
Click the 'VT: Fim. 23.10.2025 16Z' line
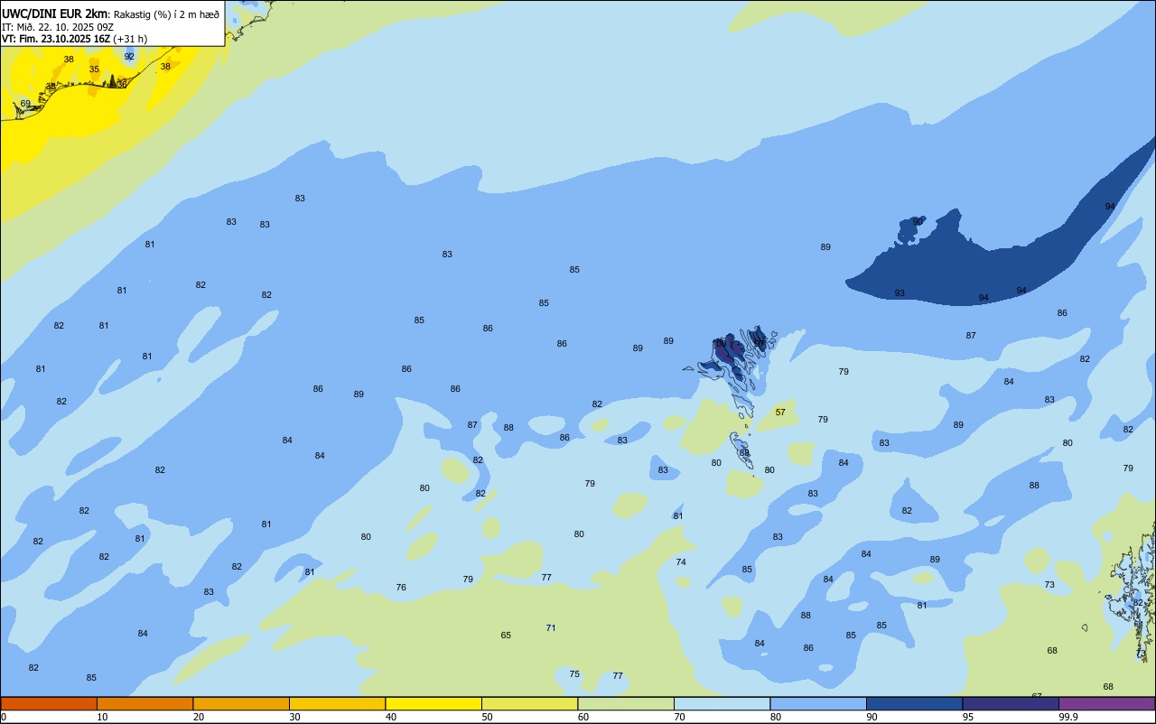[56, 39]
